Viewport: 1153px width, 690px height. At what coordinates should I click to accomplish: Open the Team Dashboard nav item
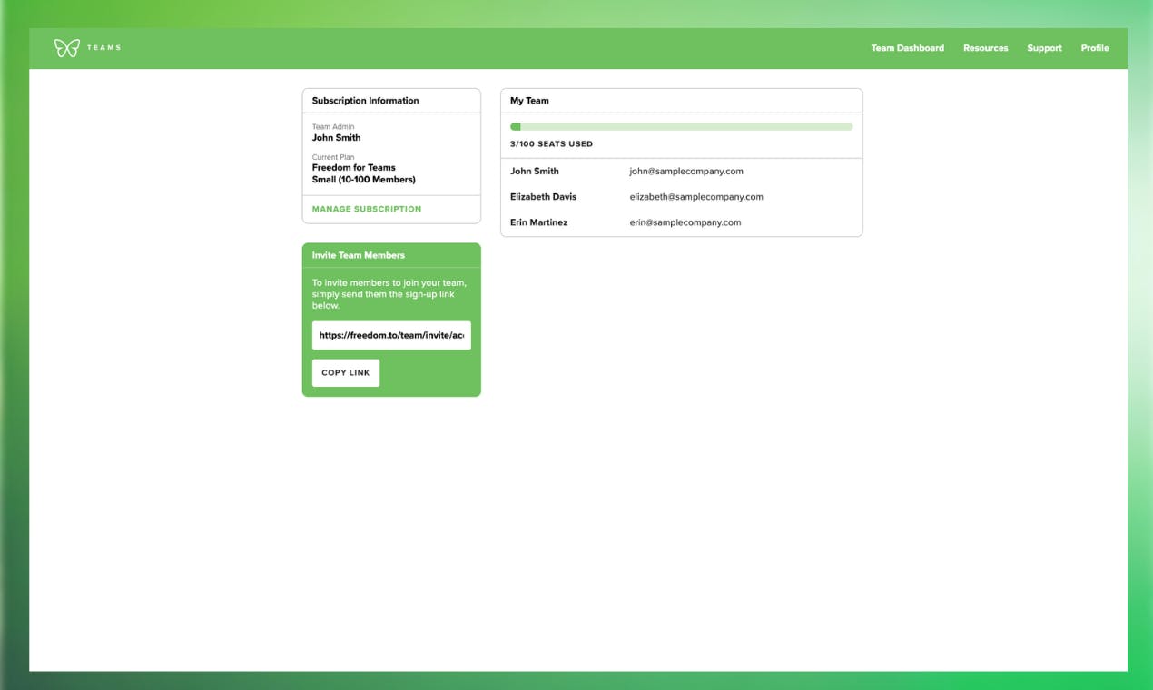click(x=907, y=48)
